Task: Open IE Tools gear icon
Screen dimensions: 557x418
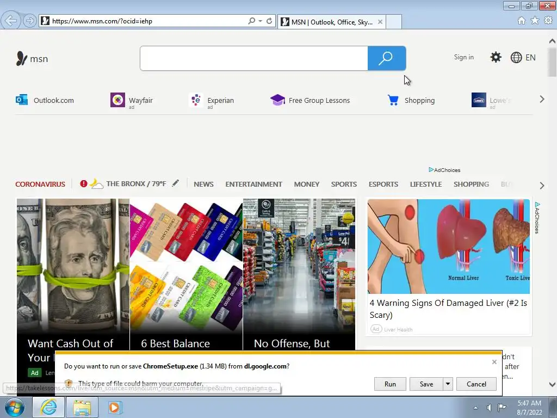Action: 548,21
